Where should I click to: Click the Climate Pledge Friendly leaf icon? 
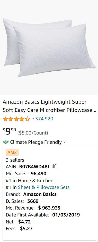tap(6, 142)
